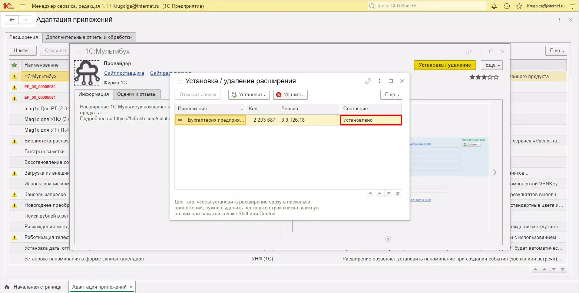
Task: Click the Удалить button
Action: pos(290,95)
